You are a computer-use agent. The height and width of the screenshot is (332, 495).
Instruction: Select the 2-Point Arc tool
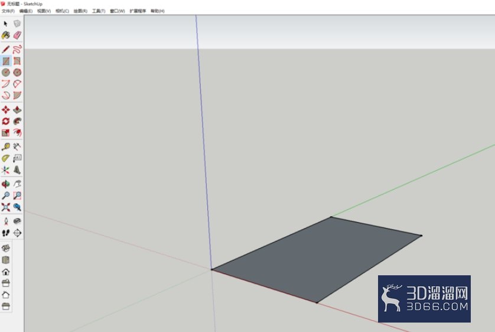(x=17, y=84)
